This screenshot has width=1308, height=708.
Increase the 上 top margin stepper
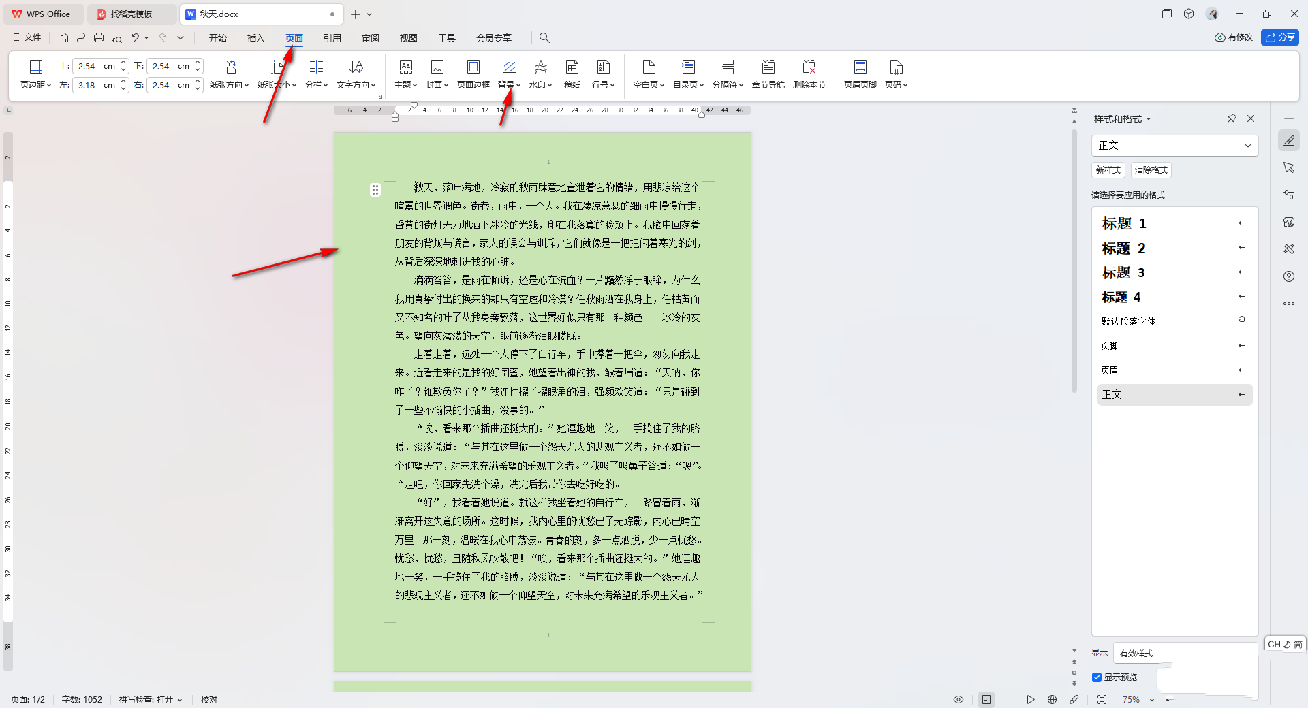click(x=123, y=63)
